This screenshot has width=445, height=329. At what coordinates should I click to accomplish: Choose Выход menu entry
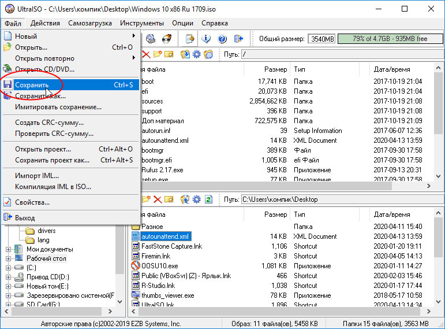[70, 218]
